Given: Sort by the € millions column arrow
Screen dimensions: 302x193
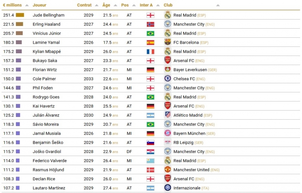Looking at the screenshot, I should point(28,5).
